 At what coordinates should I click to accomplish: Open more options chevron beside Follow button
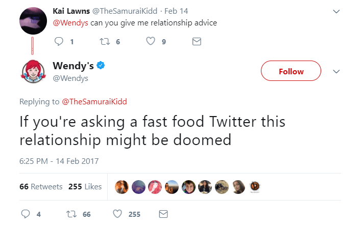tap(335, 71)
